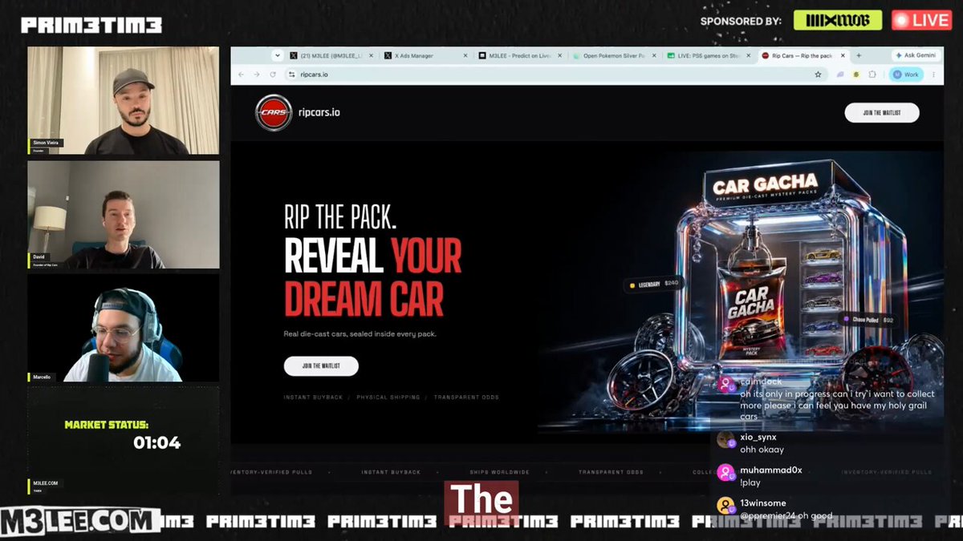Image resolution: width=963 pixels, height=541 pixels.
Task: Click the ripcars.io site name
Action: tap(320, 113)
